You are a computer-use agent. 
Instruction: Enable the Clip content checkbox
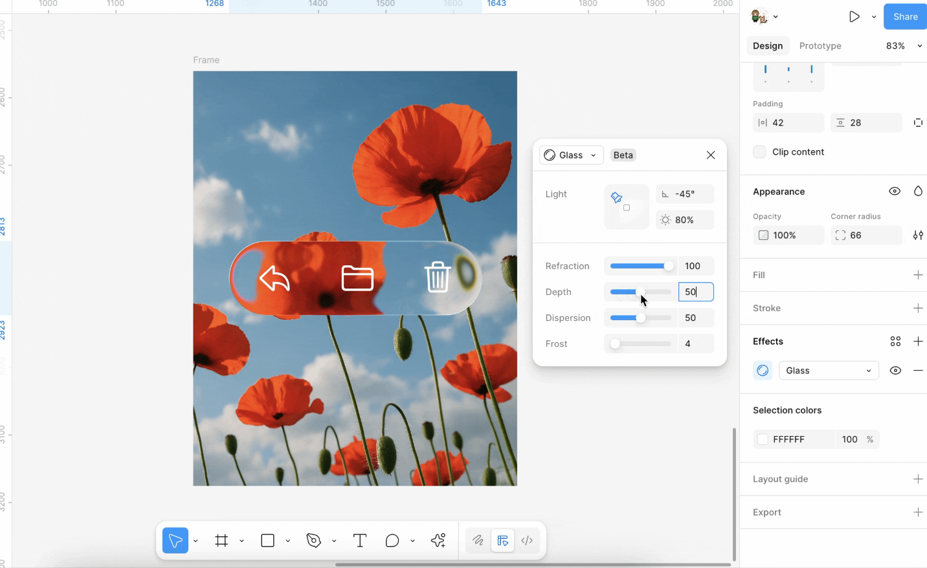pyautogui.click(x=759, y=152)
